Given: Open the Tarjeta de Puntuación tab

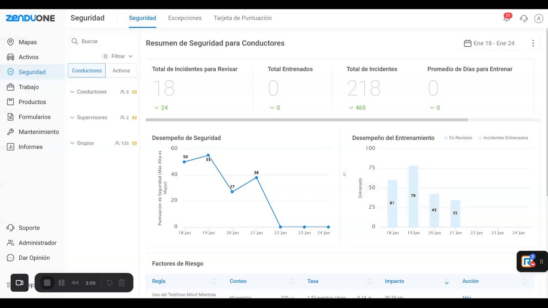Looking at the screenshot, I should point(242,18).
